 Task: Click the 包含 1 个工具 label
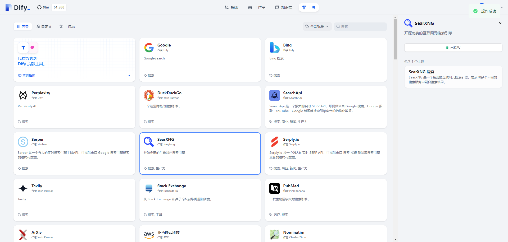(x=414, y=62)
